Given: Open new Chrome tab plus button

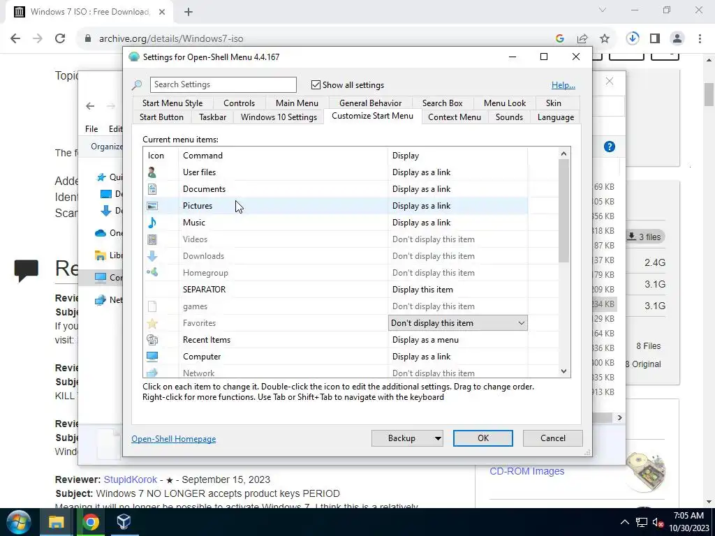Looking at the screenshot, I should 189,12.
